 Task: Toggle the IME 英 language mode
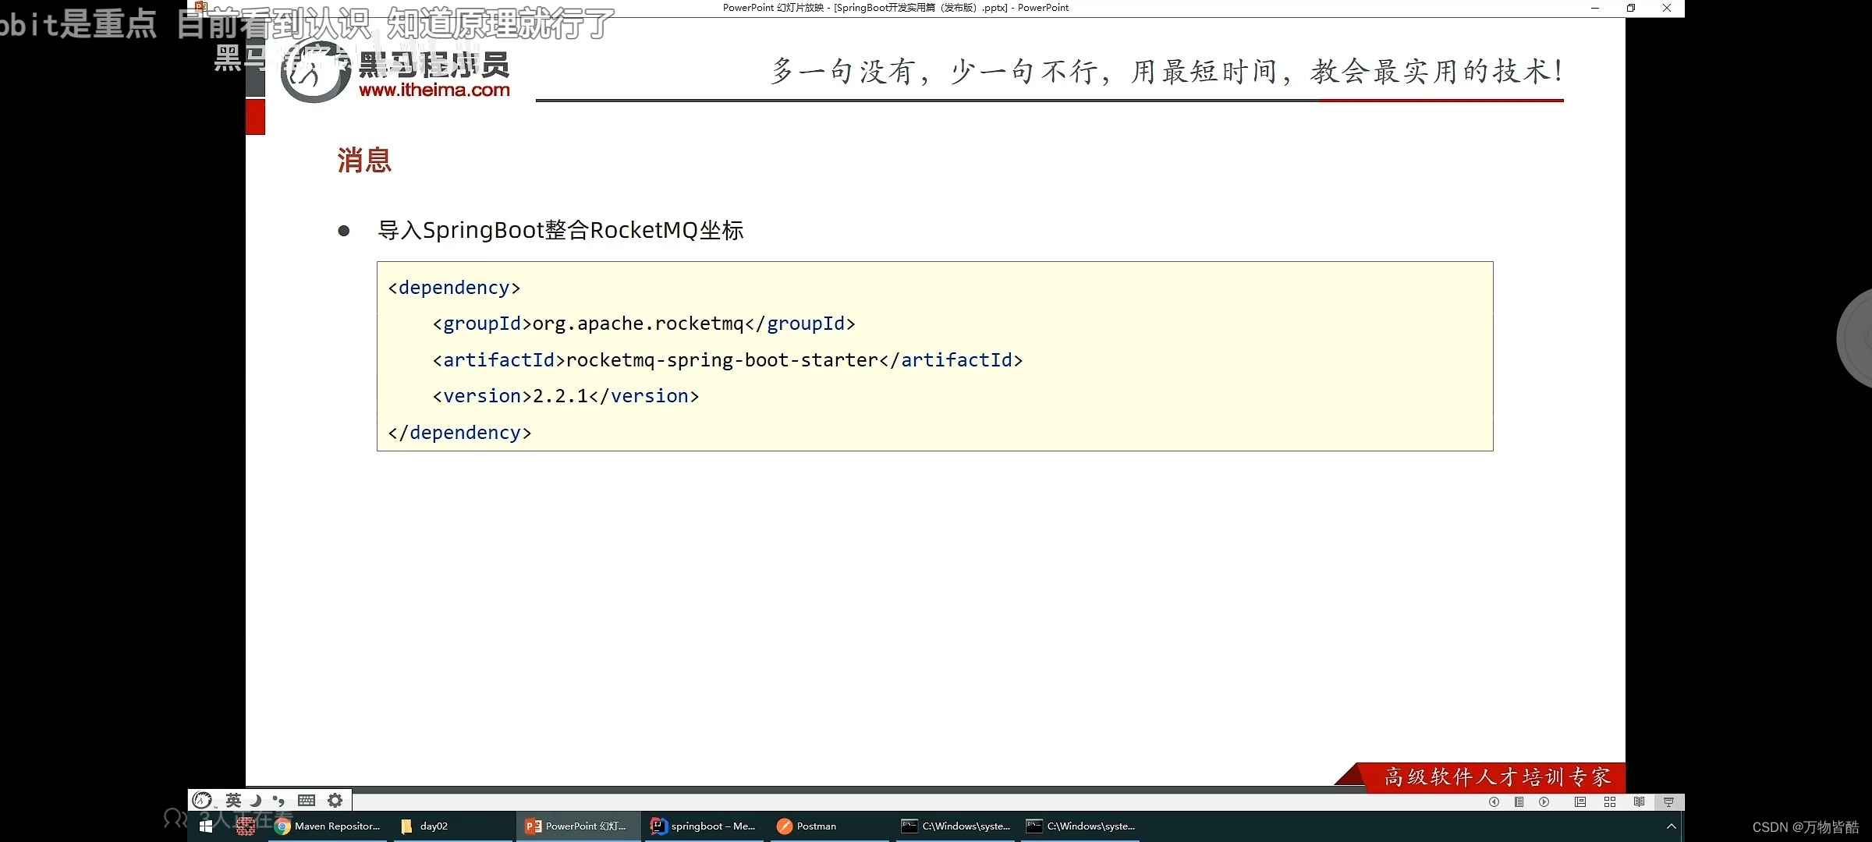[233, 800]
